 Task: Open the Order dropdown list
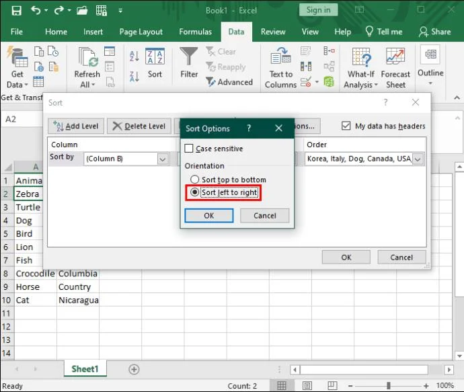tap(418, 159)
